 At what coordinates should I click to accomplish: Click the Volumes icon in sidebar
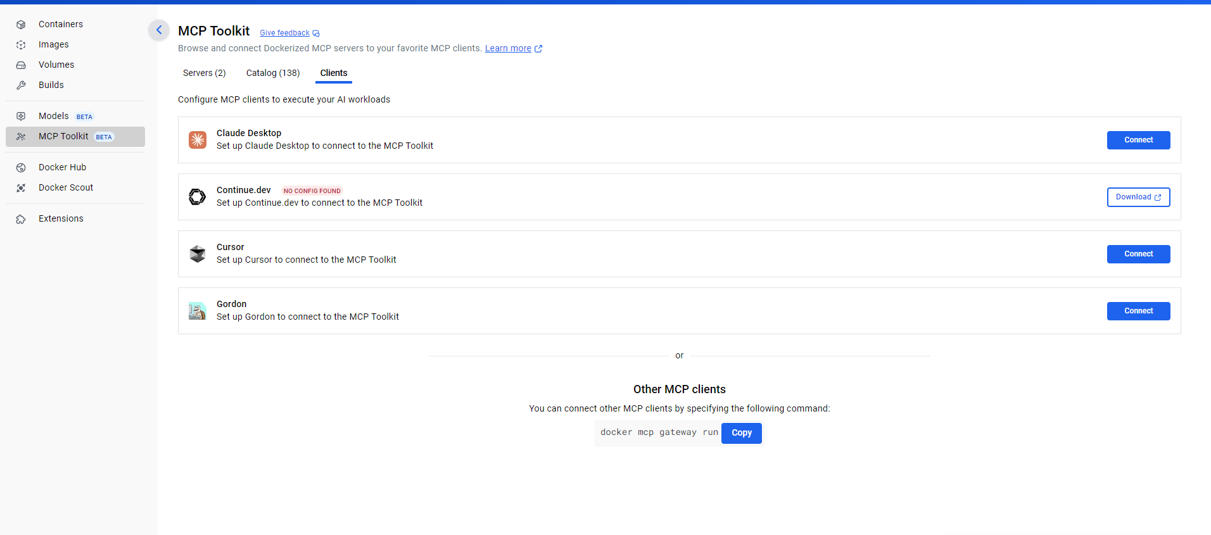coord(21,65)
